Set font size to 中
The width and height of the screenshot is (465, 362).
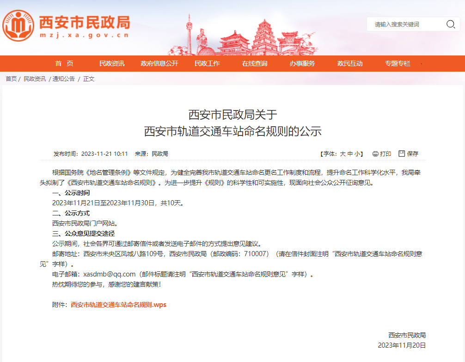point(350,153)
